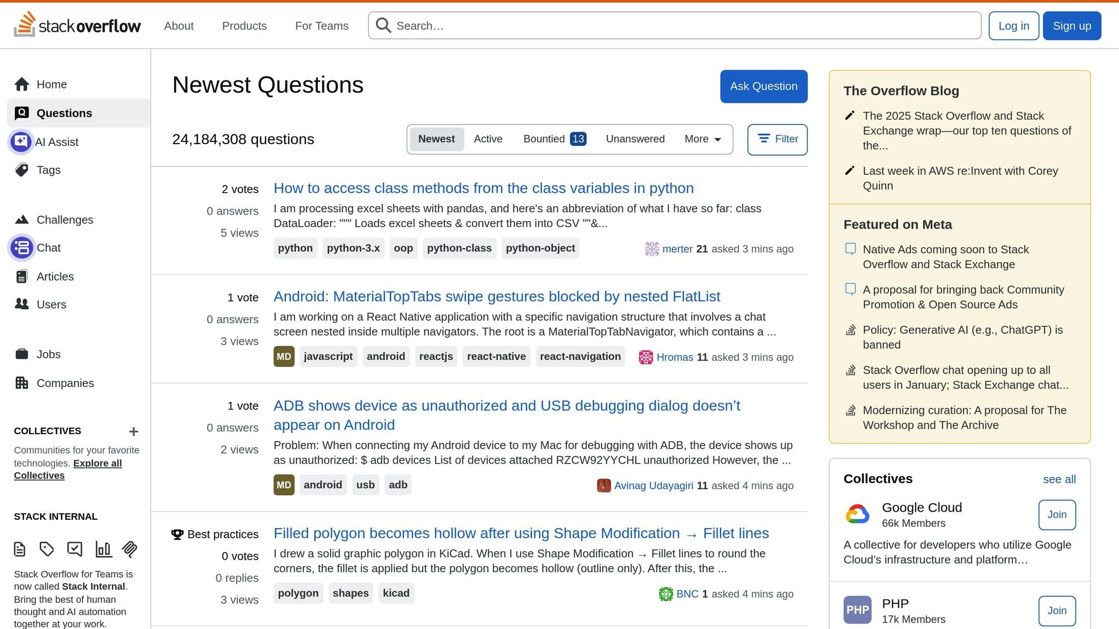
Task: Click the search magnifier icon
Action: (383, 25)
